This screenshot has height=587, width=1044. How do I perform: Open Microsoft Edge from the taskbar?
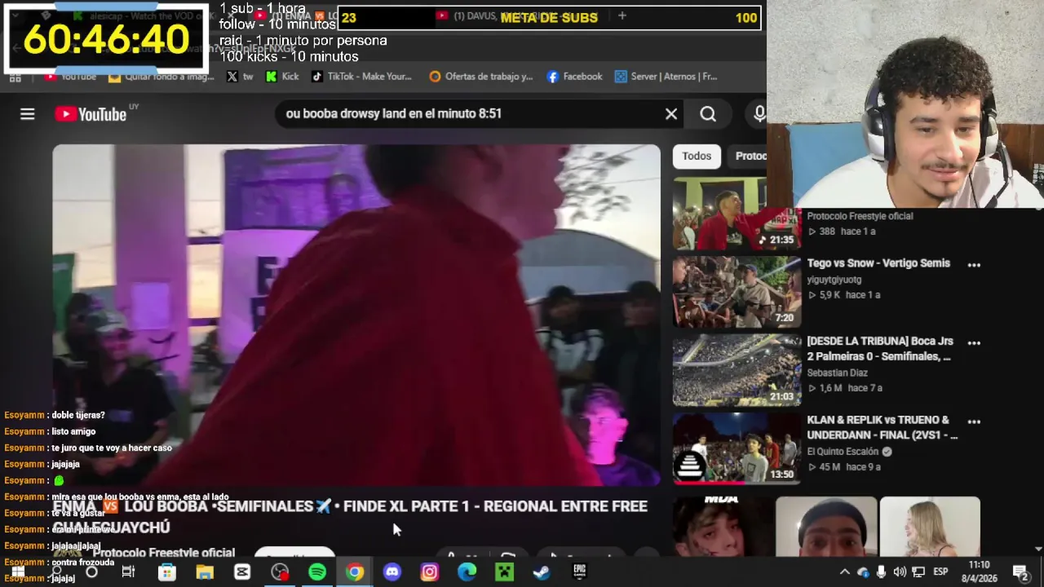click(x=467, y=572)
